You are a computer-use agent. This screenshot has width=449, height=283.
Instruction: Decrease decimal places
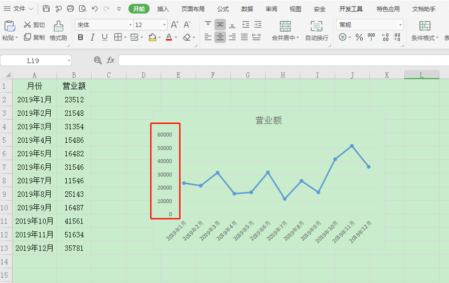pos(397,37)
